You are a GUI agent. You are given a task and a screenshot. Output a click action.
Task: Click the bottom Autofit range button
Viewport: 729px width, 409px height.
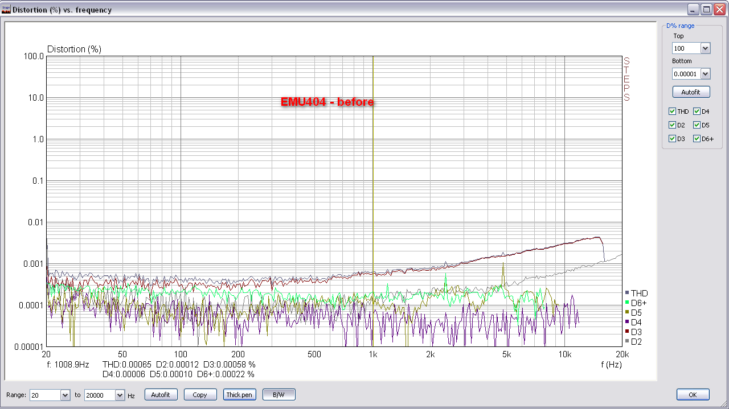coord(161,395)
